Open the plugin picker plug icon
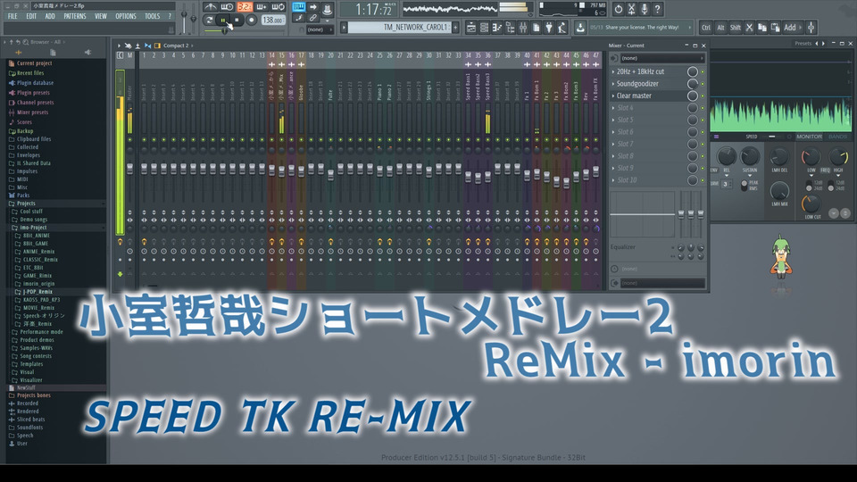This screenshot has width=857, height=482. (549, 28)
